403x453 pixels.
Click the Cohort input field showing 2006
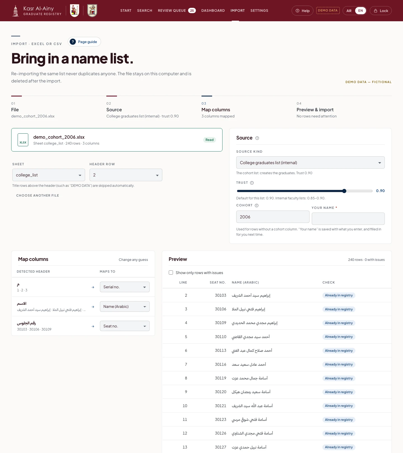(x=273, y=217)
